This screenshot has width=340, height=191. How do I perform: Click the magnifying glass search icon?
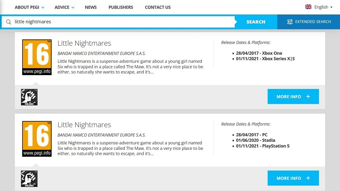[x=9, y=22]
